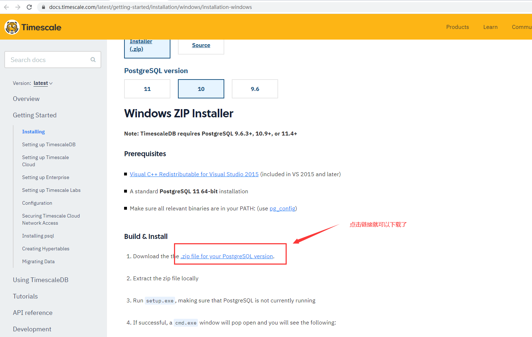Click the browser back arrow
The width and height of the screenshot is (532, 337).
click(6, 7)
